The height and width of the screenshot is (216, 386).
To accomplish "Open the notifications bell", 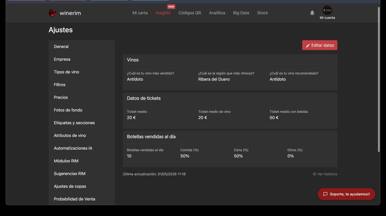I will click(x=312, y=13).
